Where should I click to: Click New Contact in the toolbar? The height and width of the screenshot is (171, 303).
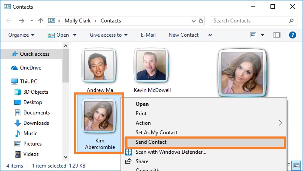pyautogui.click(x=184, y=35)
